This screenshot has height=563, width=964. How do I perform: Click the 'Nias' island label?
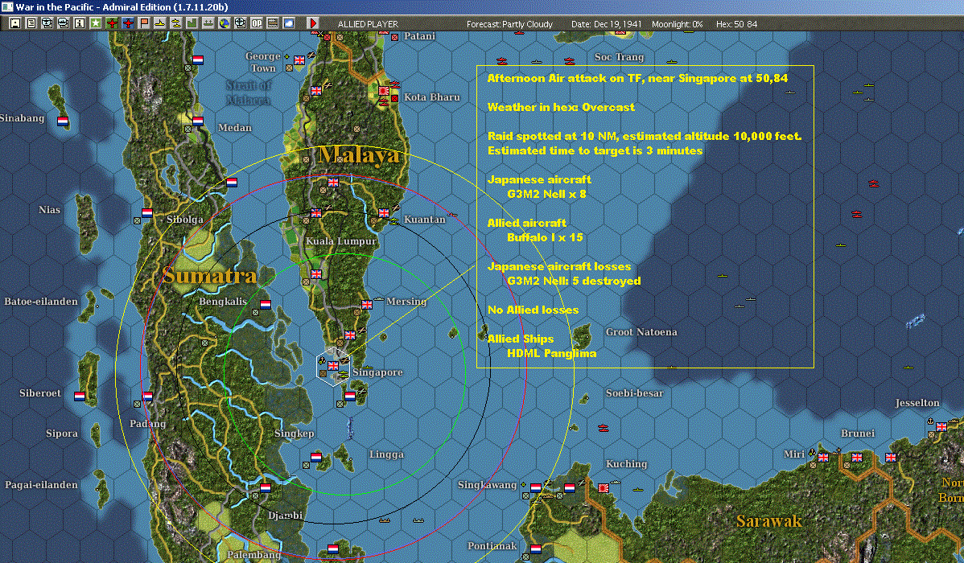click(x=49, y=210)
